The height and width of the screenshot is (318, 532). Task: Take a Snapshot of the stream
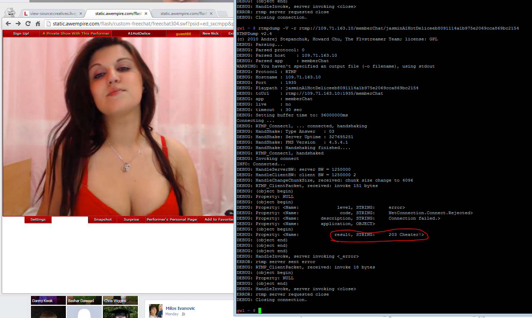(103, 220)
